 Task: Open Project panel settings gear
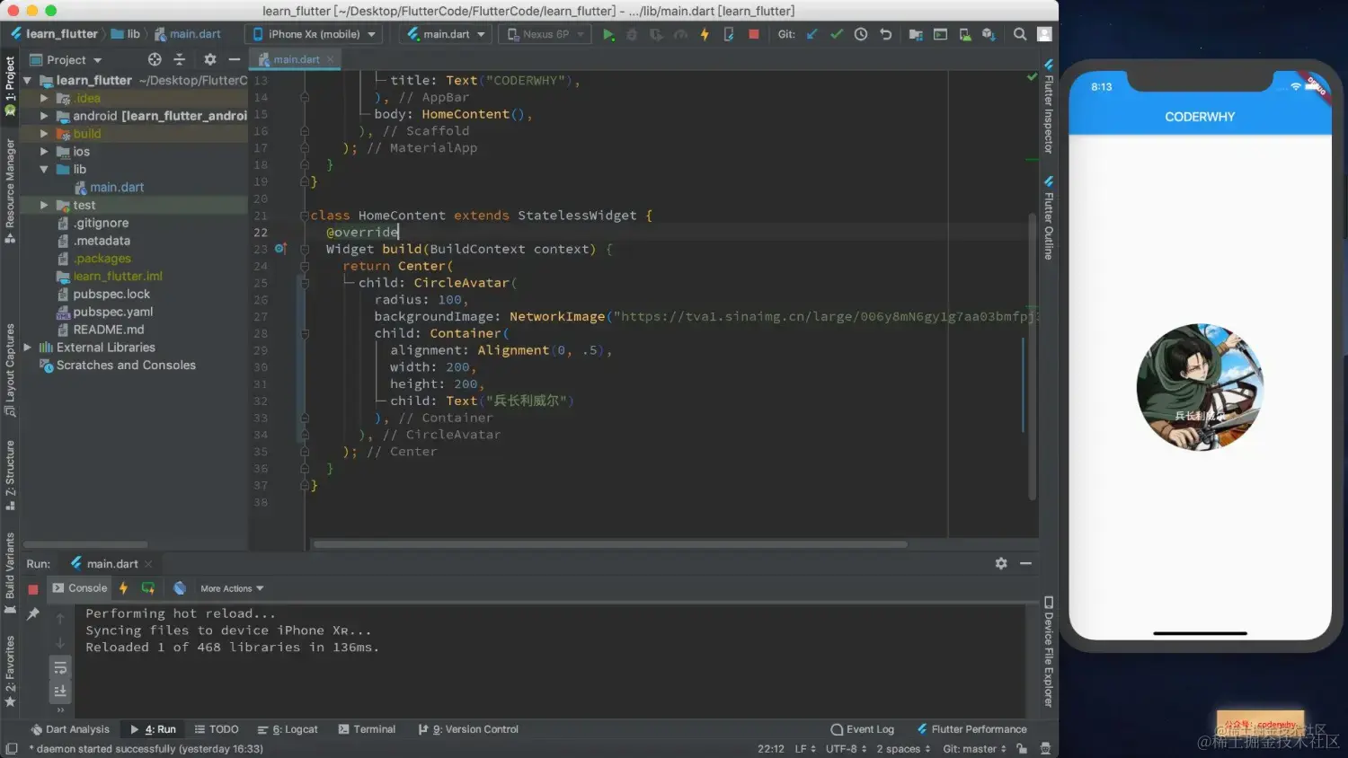210,59
